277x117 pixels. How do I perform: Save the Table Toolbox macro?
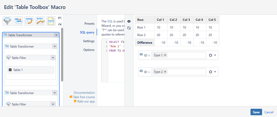(256, 112)
